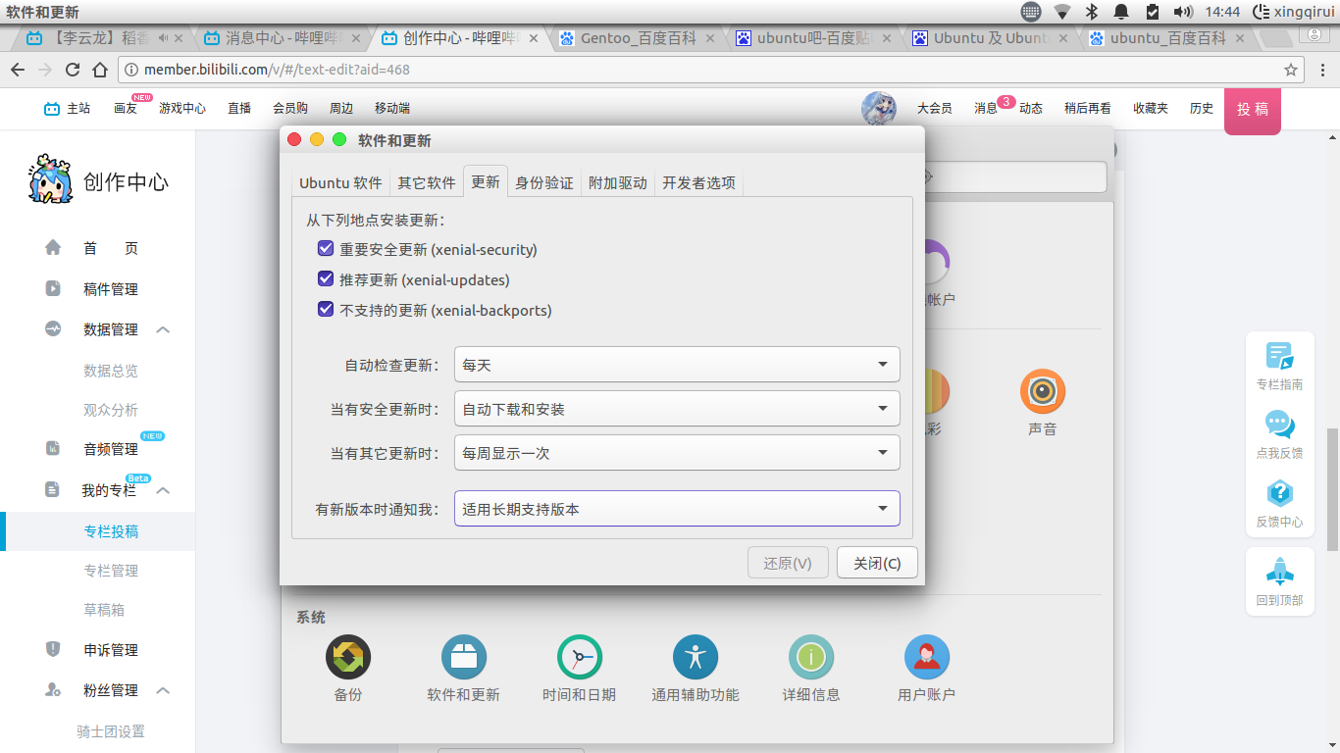1340x753 pixels.
Task: Click the user avatar in bilibili header
Action: (x=879, y=108)
